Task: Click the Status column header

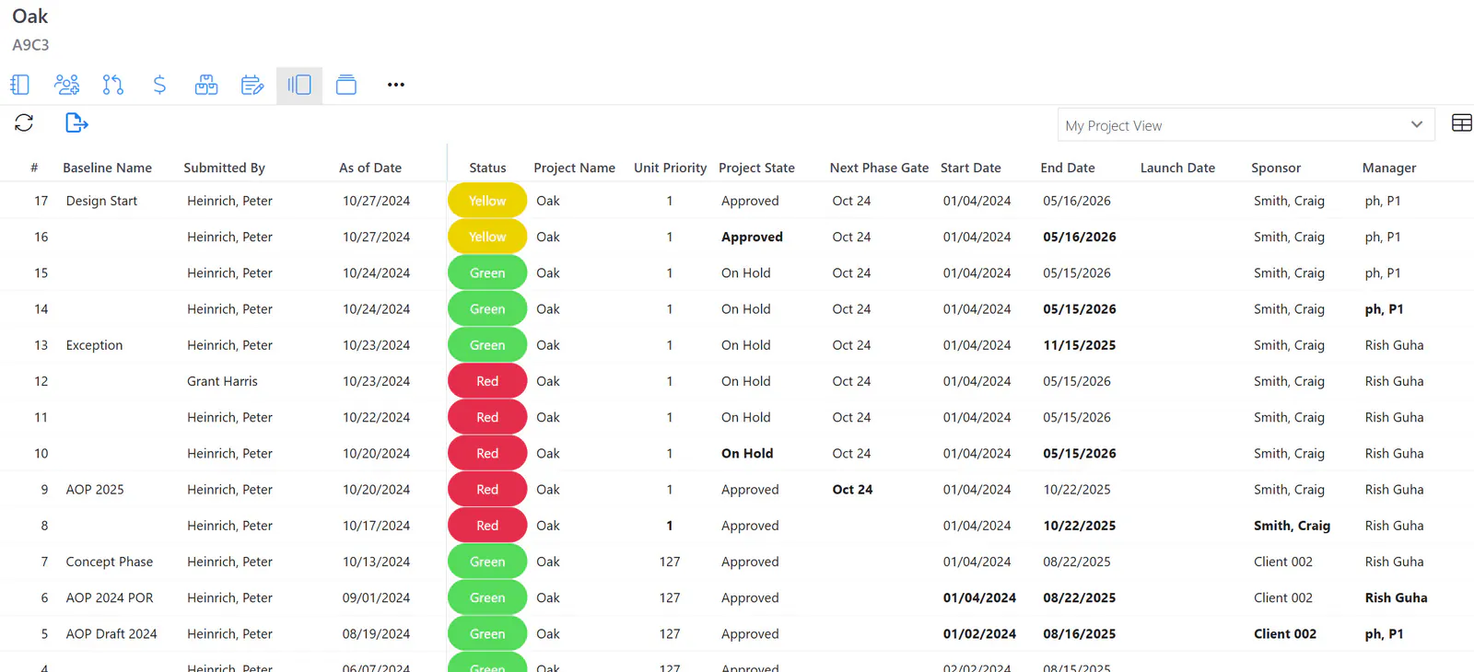Action: [x=487, y=168]
